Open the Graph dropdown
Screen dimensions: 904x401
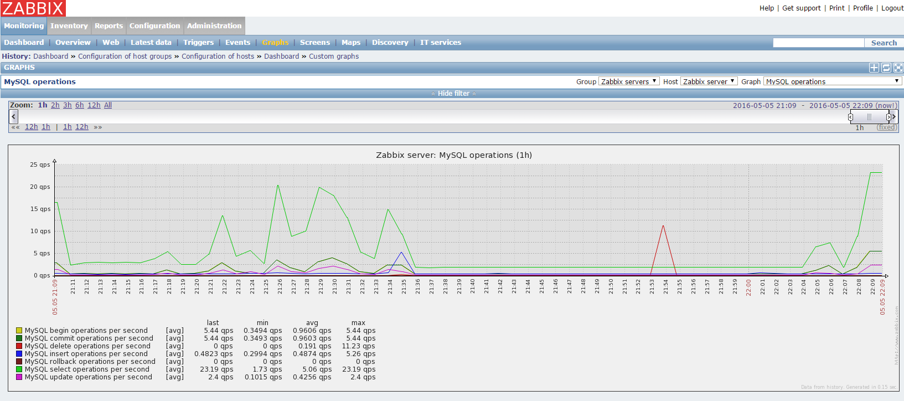(x=833, y=81)
